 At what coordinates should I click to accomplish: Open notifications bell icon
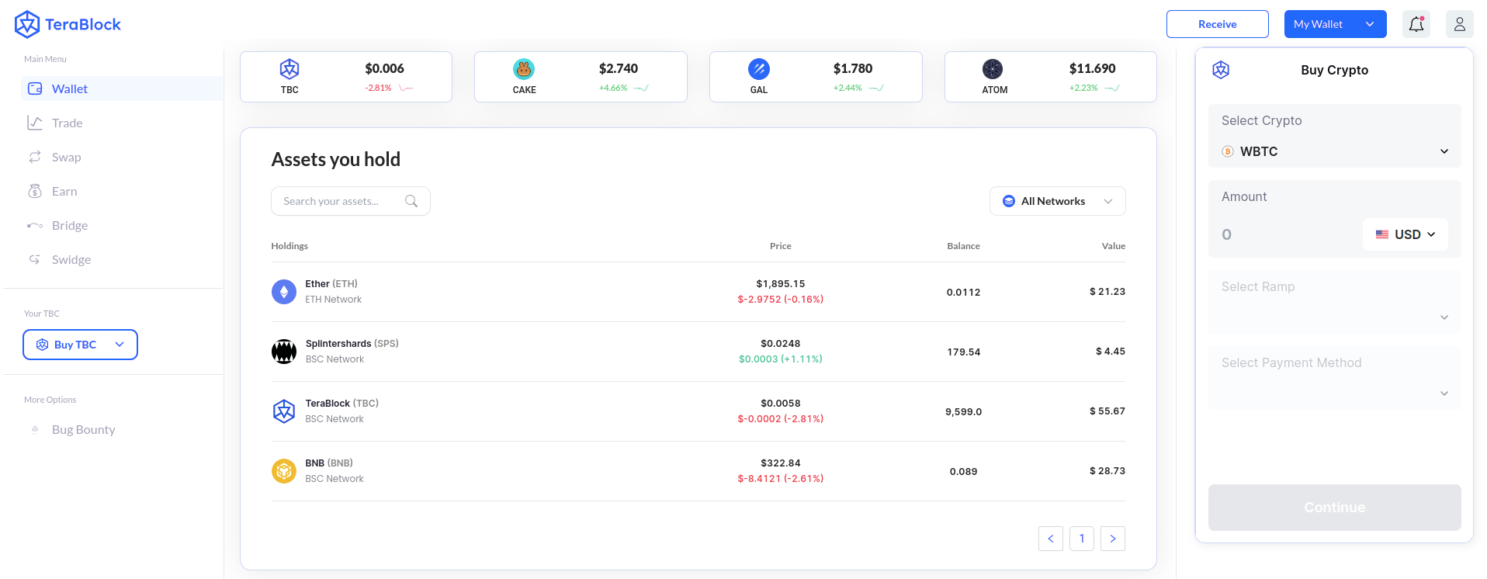(1416, 24)
